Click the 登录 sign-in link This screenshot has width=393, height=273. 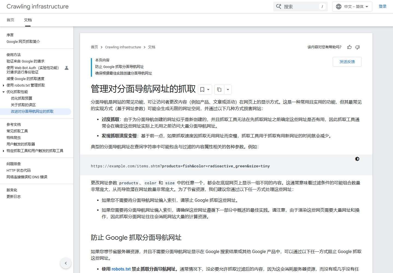[383, 7]
